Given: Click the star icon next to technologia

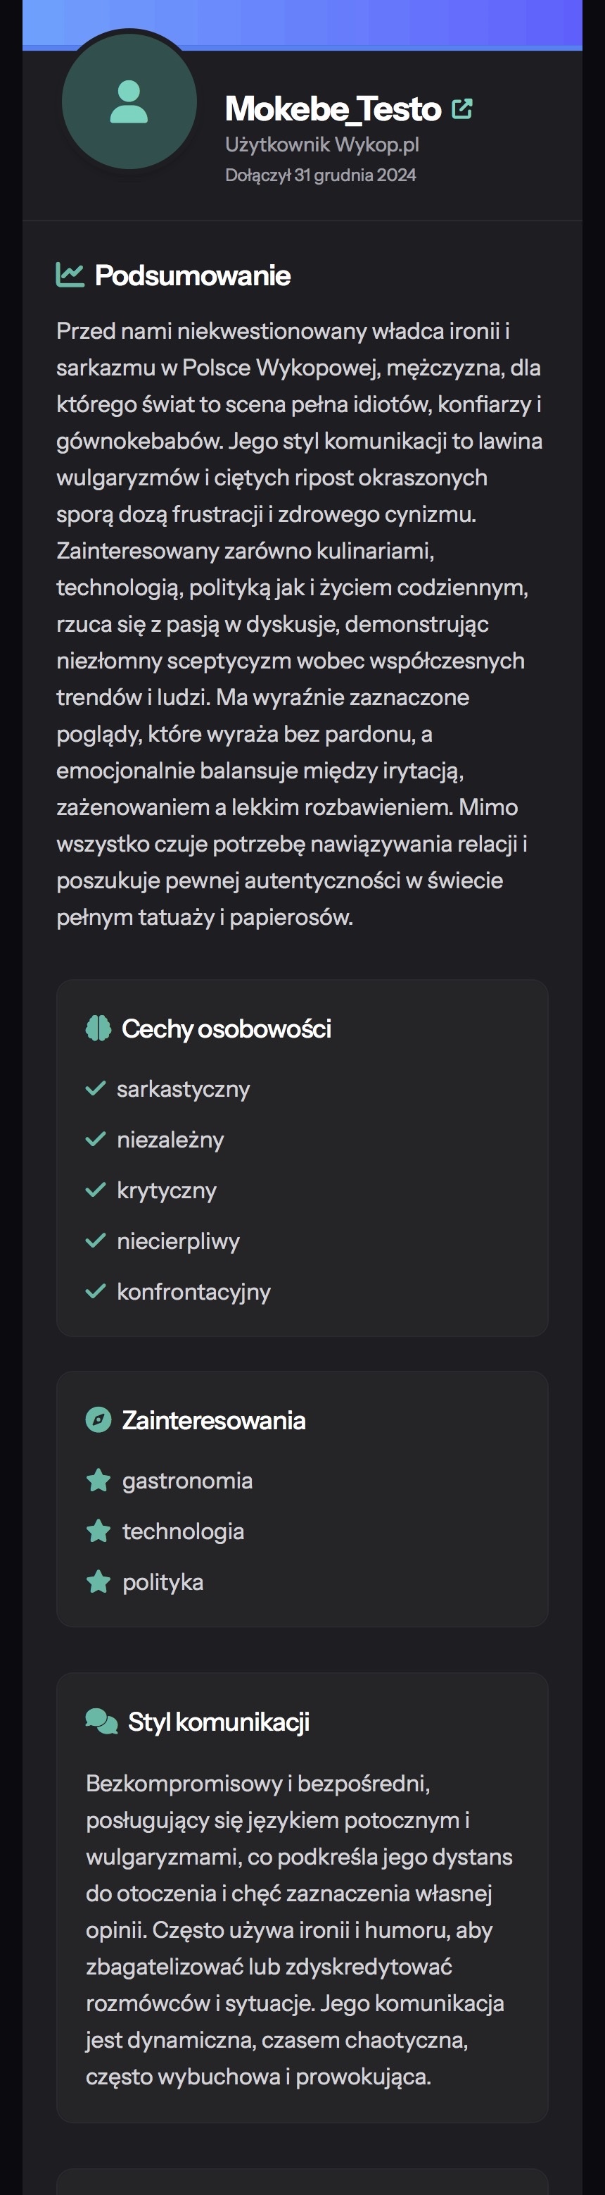Looking at the screenshot, I should (x=98, y=1531).
